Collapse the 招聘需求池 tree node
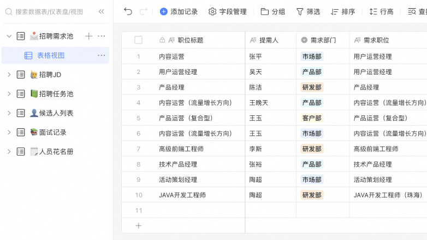 pos(9,36)
